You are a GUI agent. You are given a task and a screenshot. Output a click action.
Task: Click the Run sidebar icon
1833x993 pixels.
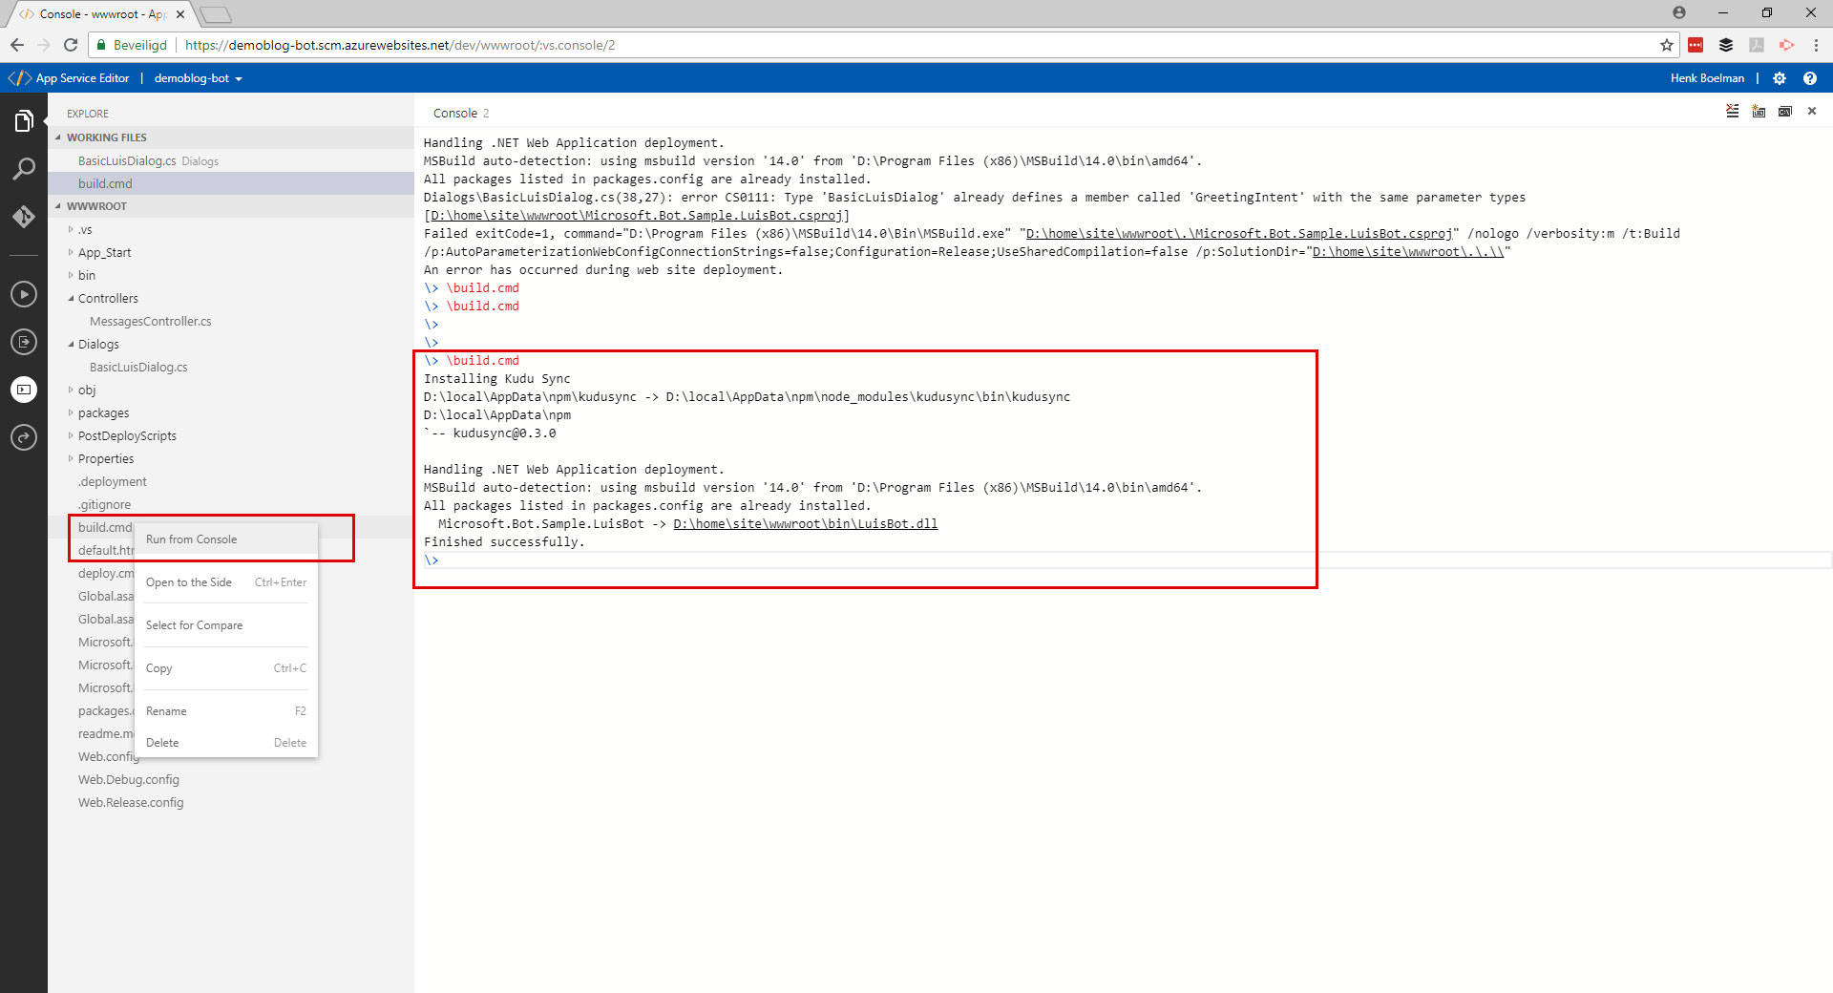tap(24, 294)
